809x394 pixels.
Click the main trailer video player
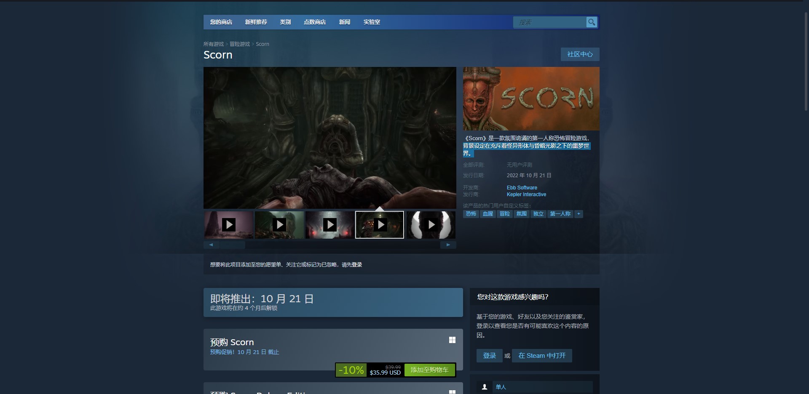point(329,138)
